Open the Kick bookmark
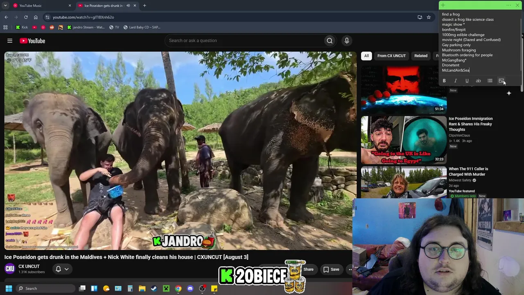 22,27
